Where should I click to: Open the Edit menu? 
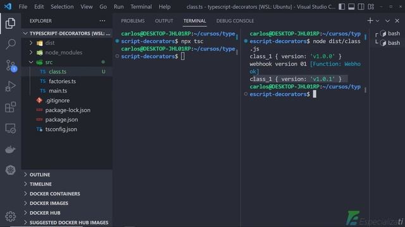click(39, 7)
